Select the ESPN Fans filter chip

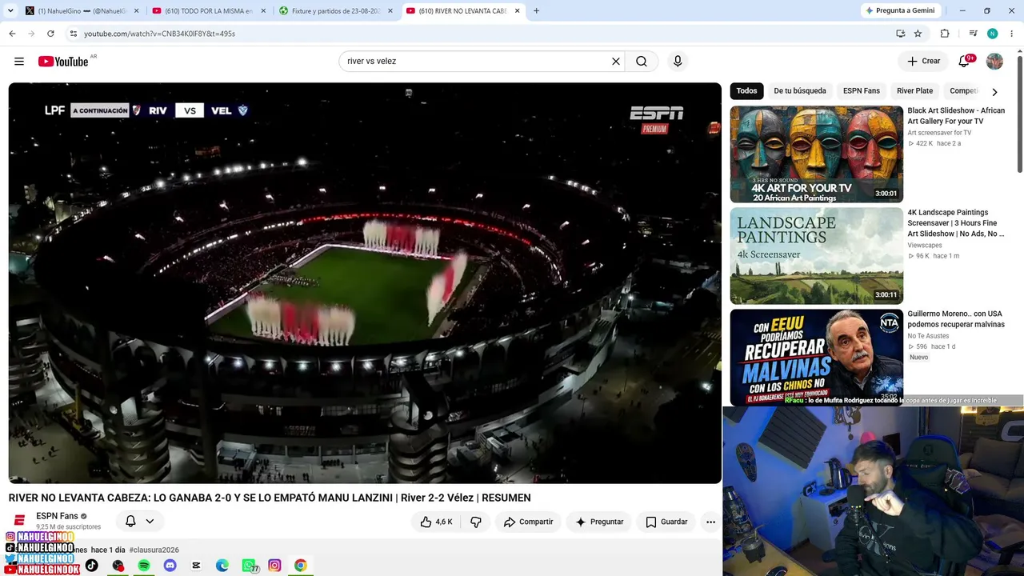tap(862, 91)
